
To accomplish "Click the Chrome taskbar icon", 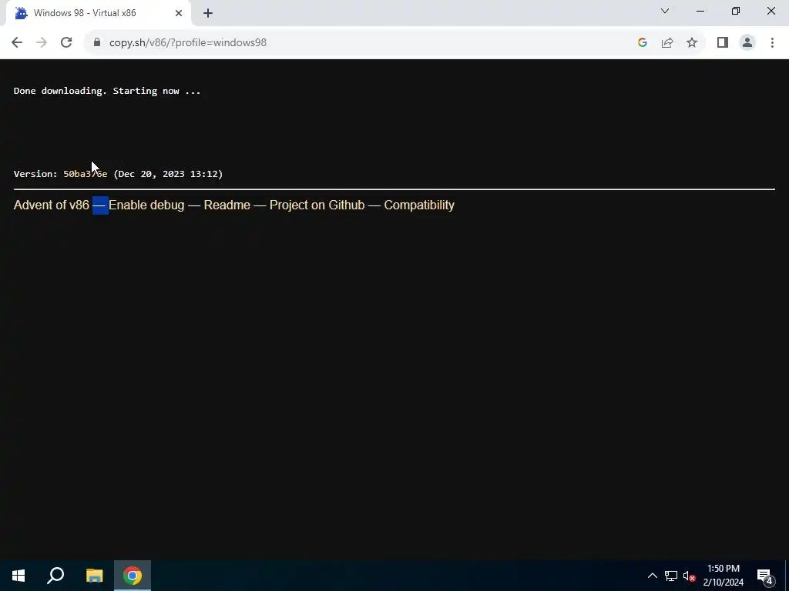I will [133, 576].
